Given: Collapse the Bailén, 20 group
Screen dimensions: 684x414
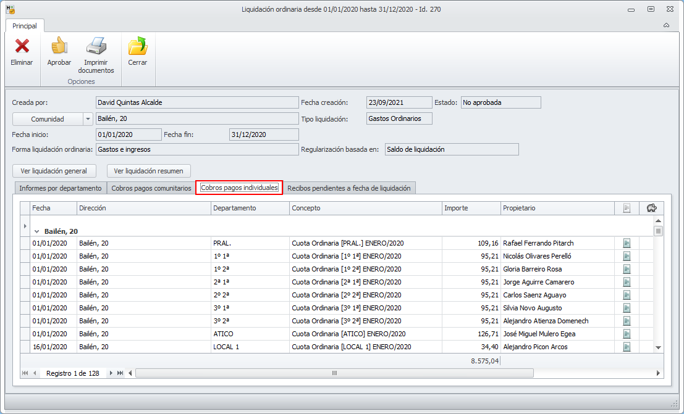Looking at the screenshot, I should [x=36, y=231].
